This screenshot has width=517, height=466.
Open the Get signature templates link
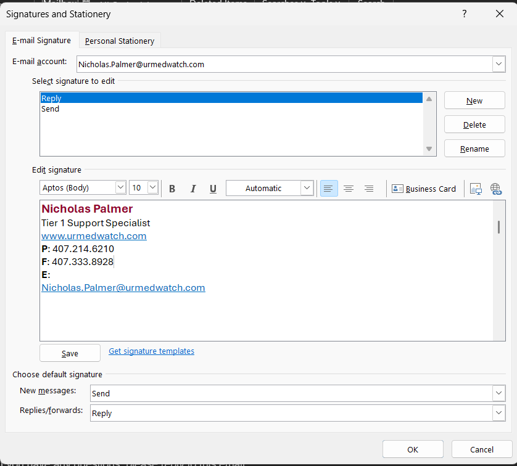click(x=151, y=351)
